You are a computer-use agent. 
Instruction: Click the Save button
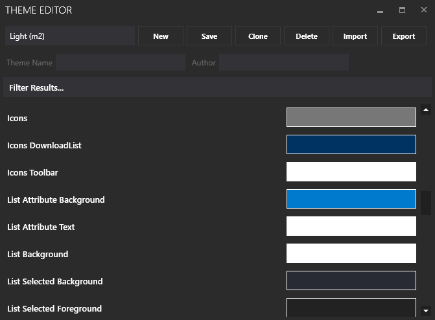coord(209,36)
